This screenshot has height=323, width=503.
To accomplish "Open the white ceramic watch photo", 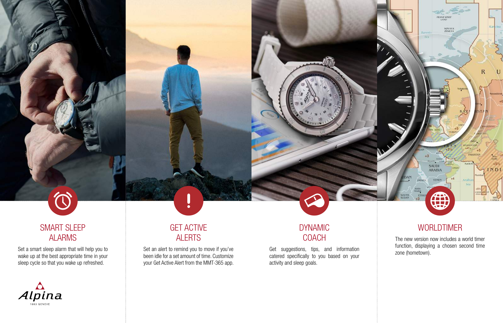I will tap(314, 100).
